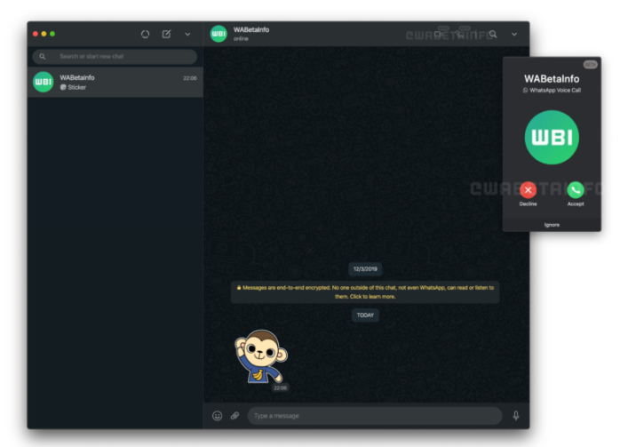
Task: Open the WABetaInfo profile picture in the chat header
Action: [x=219, y=34]
